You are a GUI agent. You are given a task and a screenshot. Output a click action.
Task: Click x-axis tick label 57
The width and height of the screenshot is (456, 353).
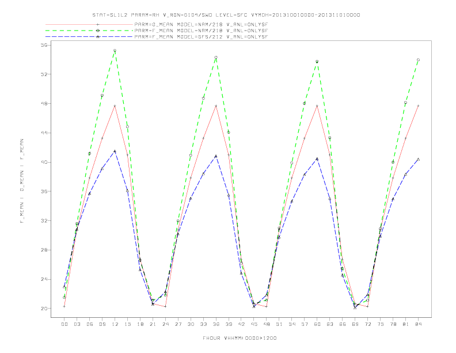305,324
